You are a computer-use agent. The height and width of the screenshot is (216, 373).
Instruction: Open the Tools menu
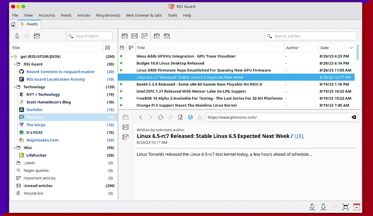click(x=173, y=15)
